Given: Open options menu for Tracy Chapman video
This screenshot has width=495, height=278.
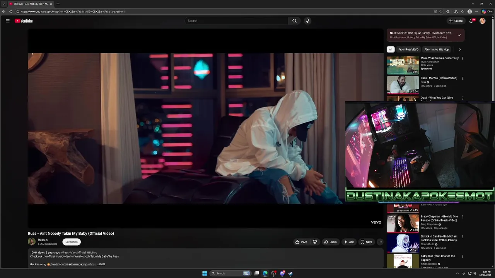Looking at the screenshot, I should coord(463,217).
